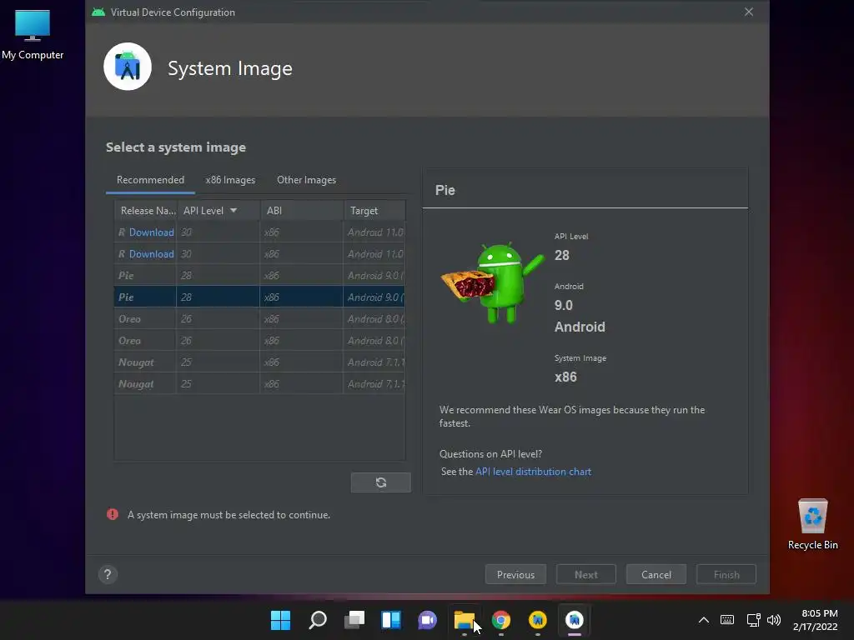
Task: Click the Finish button
Action: [726, 575]
